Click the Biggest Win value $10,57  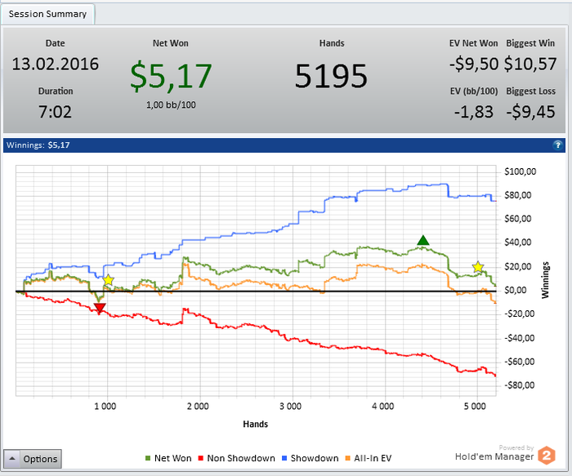tap(530, 64)
